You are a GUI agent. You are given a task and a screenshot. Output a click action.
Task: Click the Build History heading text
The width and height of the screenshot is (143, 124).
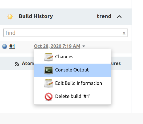coord(36,16)
